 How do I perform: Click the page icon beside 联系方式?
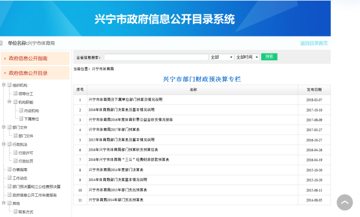(x=15, y=211)
